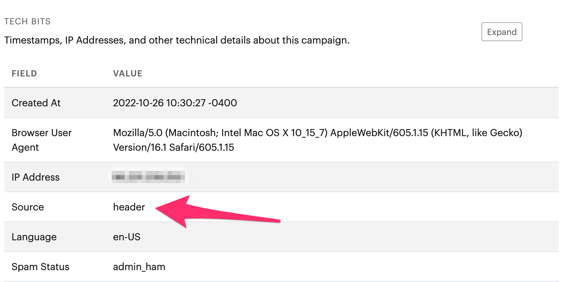
Task: Click the technical details description text
Action: (x=177, y=40)
